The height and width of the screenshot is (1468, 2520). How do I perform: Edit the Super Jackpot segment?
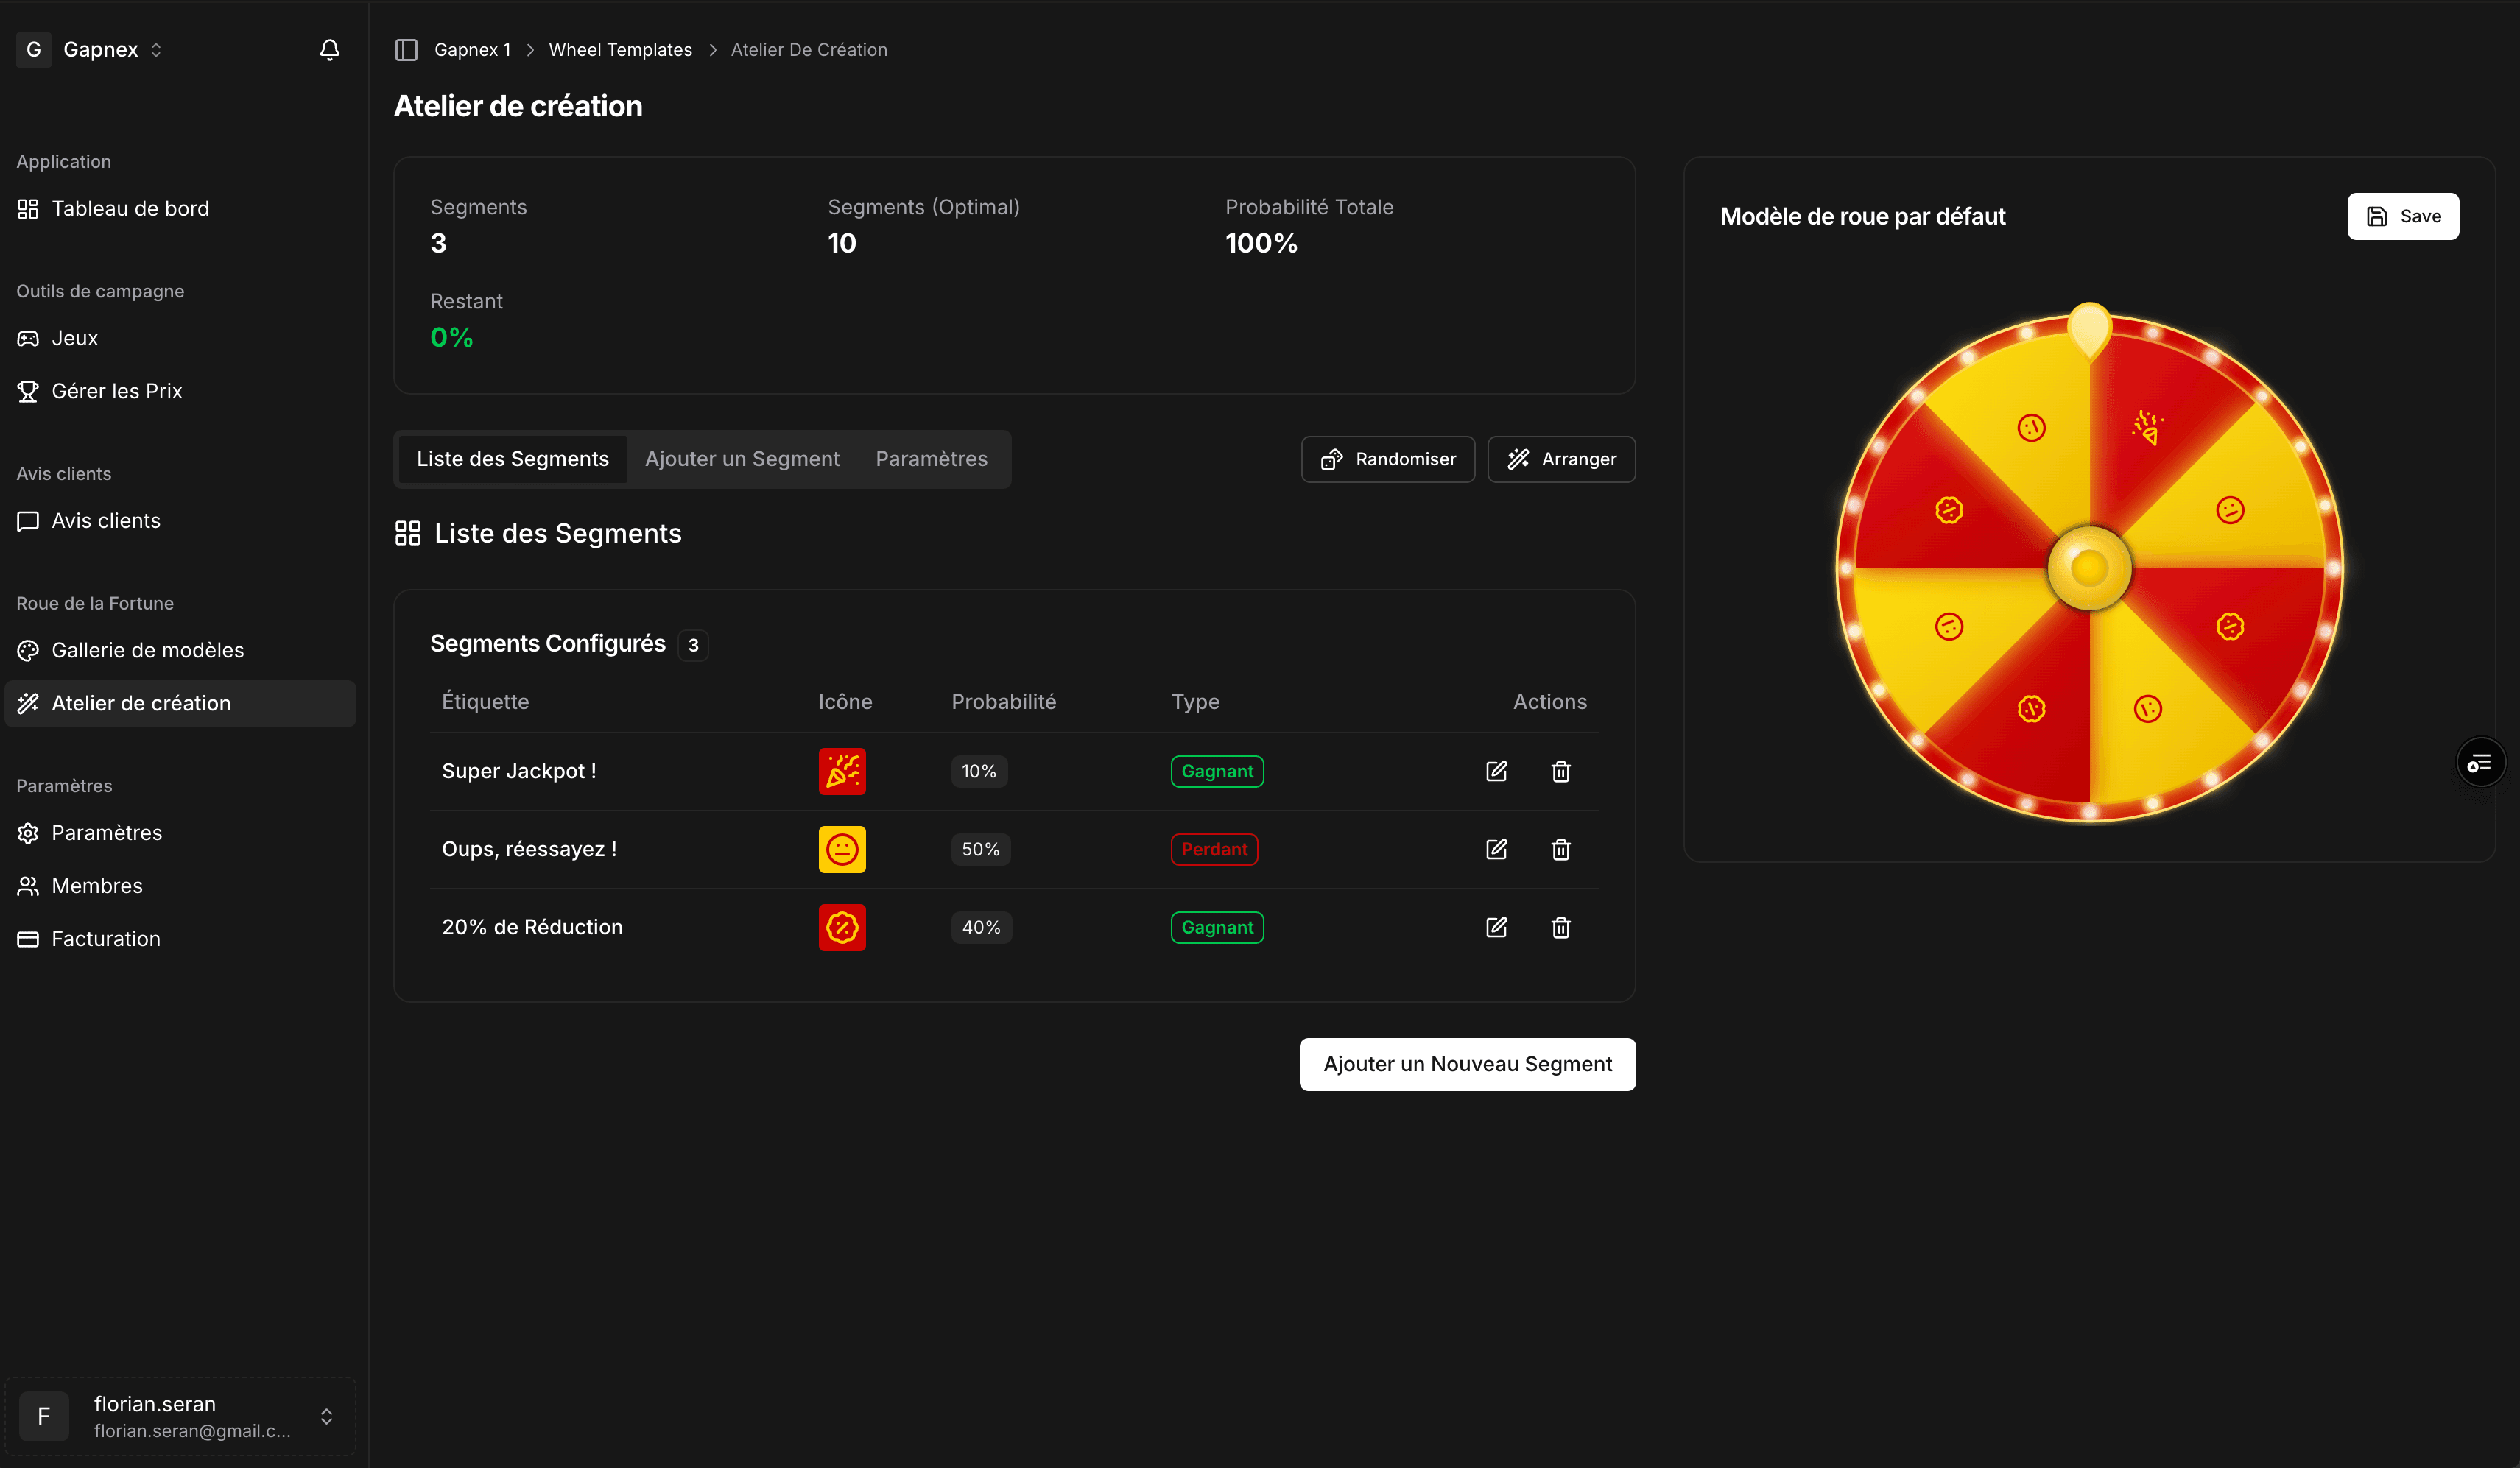(1496, 771)
